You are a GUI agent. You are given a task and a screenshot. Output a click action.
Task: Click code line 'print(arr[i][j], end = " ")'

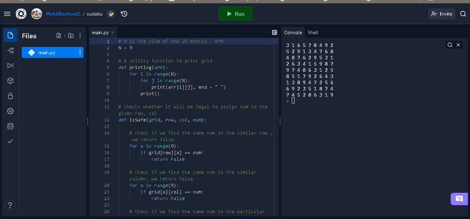188,87
